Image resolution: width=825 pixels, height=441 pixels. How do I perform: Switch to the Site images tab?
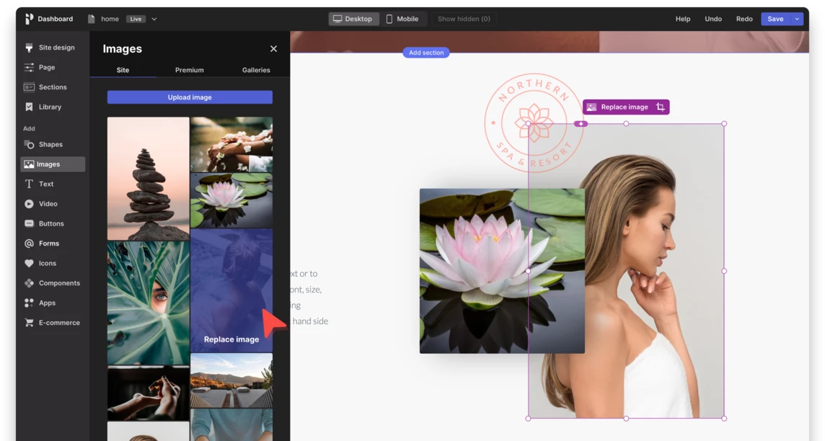123,70
